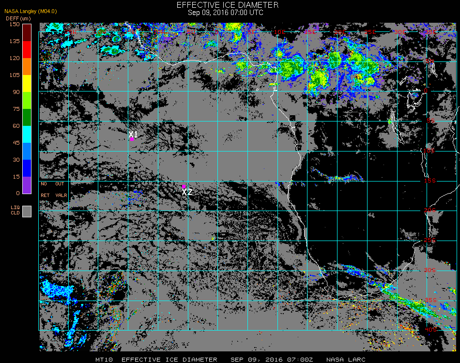Image resolution: width=460 pixels, height=363 pixels.
Task: Click the SEP 09, 2016 07:00Z caption text
Action: pos(272,360)
